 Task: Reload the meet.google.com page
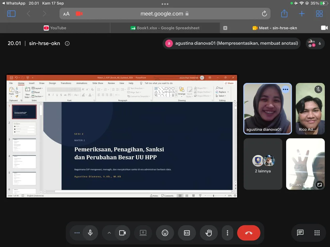pyautogui.click(x=264, y=14)
